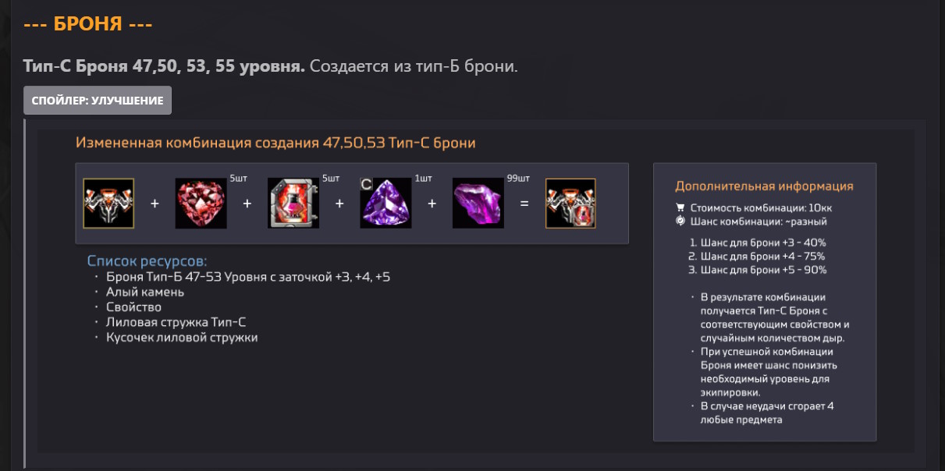
Task: Click the resulting Type-C armor icon
Action: point(570,204)
